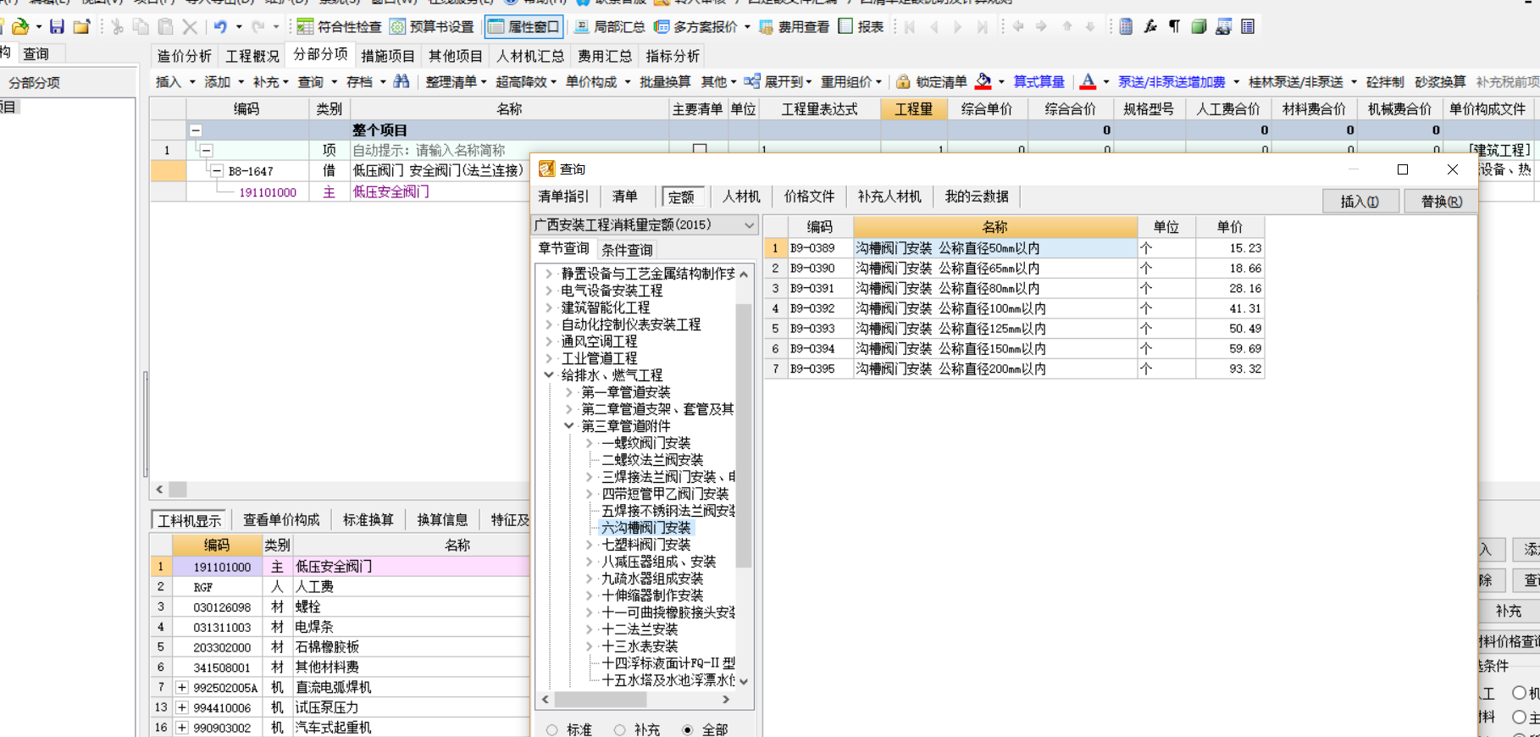Open 预算书设置 budget settings
The height and width of the screenshot is (737, 1540).
(431, 27)
